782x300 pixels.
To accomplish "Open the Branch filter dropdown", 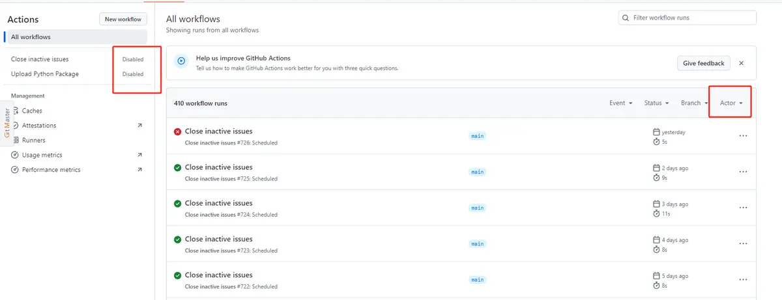I will (695, 103).
